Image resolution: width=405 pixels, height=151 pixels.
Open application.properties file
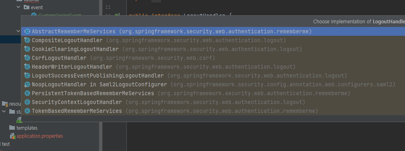40,136
